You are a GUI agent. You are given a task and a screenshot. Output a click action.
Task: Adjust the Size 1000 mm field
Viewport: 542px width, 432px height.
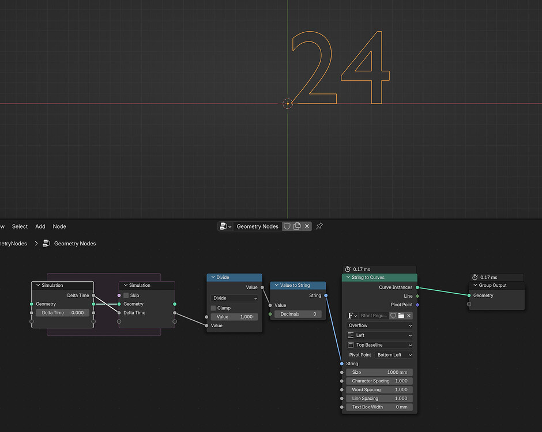(x=379, y=372)
